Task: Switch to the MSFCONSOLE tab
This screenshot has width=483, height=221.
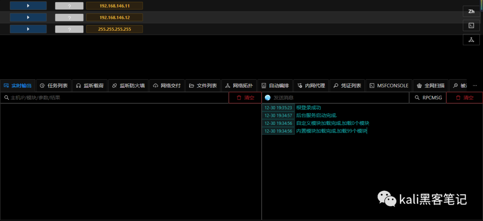Action: pos(389,86)
